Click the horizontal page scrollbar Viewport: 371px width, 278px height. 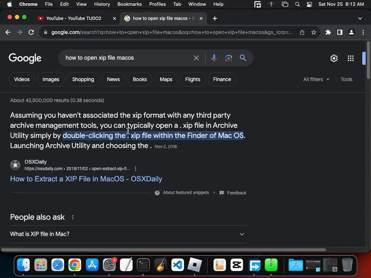pyautogui.click(x=163, y=250)
